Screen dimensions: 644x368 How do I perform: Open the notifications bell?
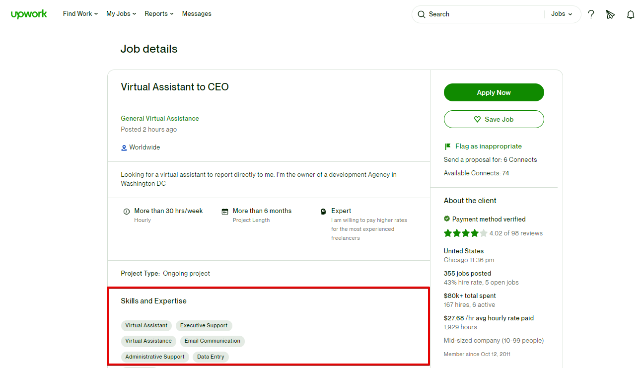[631, 14]
